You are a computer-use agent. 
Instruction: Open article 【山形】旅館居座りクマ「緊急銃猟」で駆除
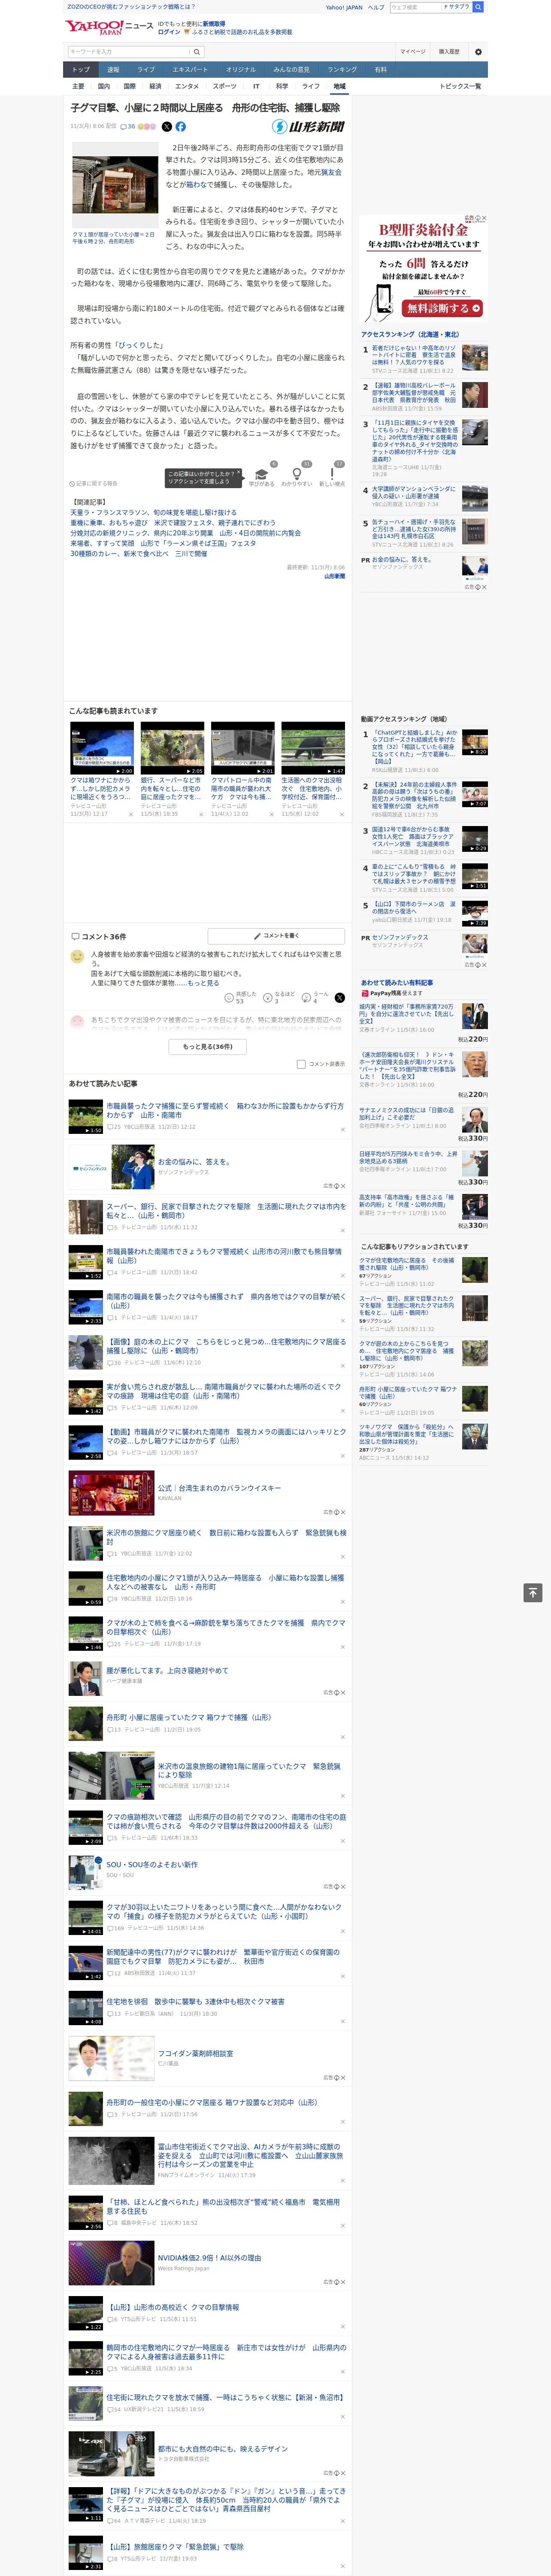(175, 2547)
